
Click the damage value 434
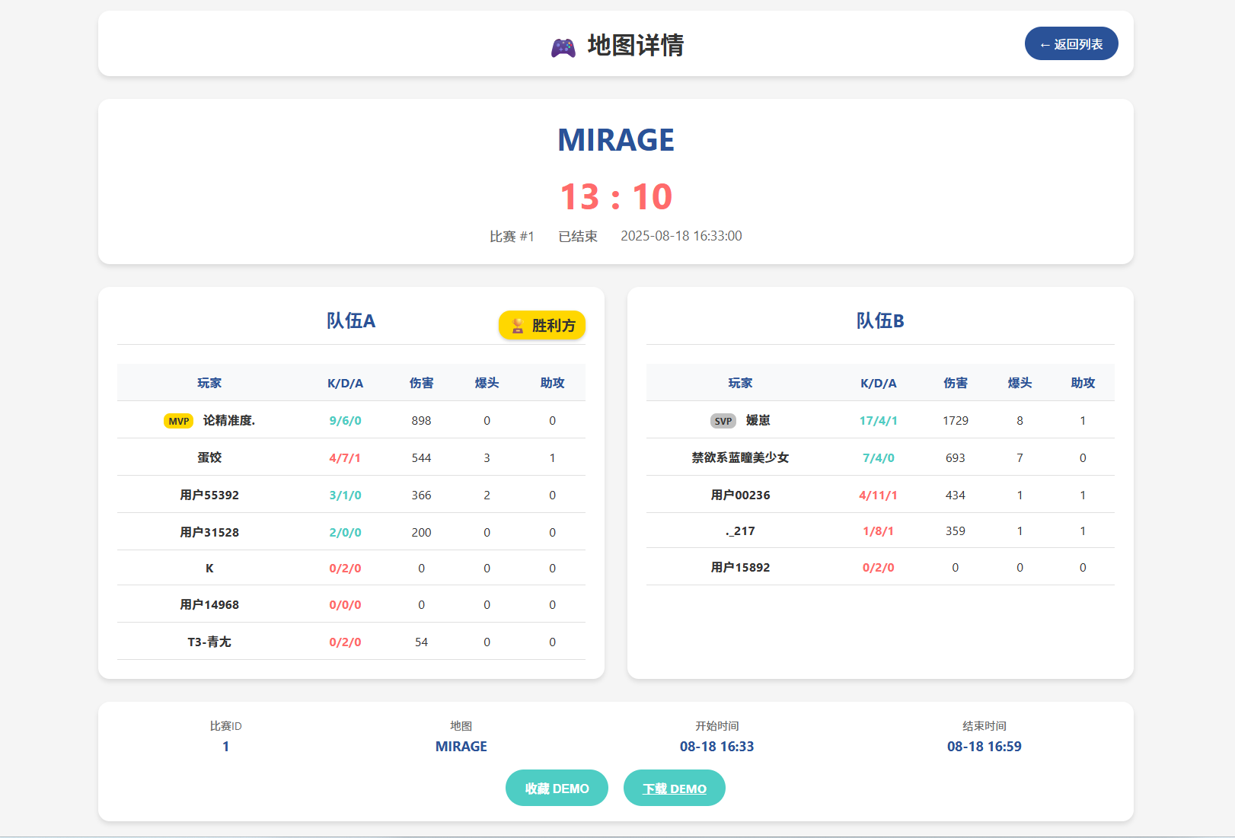pos(956,495)
